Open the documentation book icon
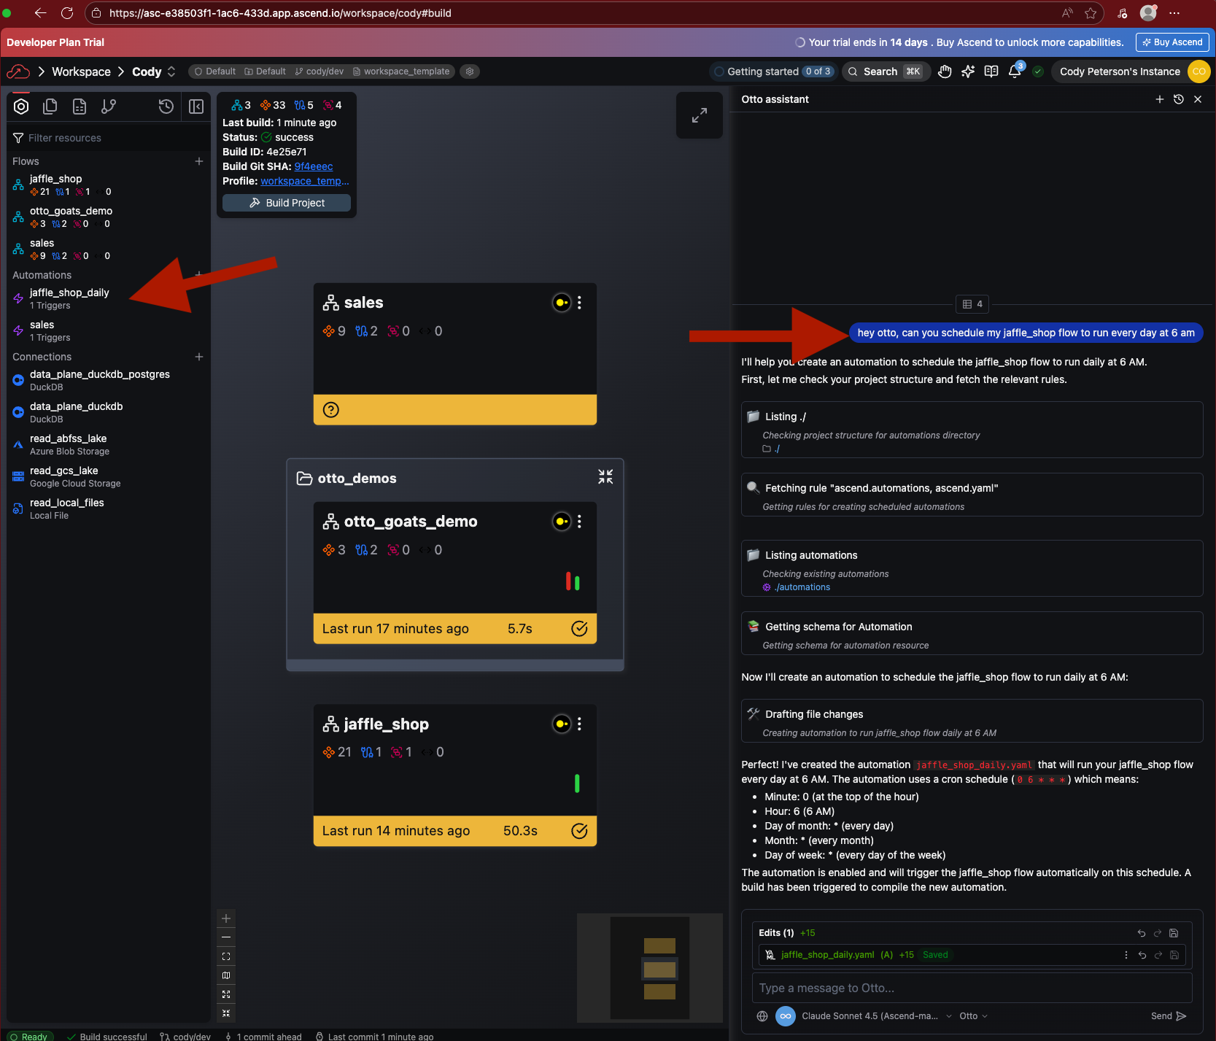The image size is (1216, 1041). pyautogui.click(x=991, y=71)
